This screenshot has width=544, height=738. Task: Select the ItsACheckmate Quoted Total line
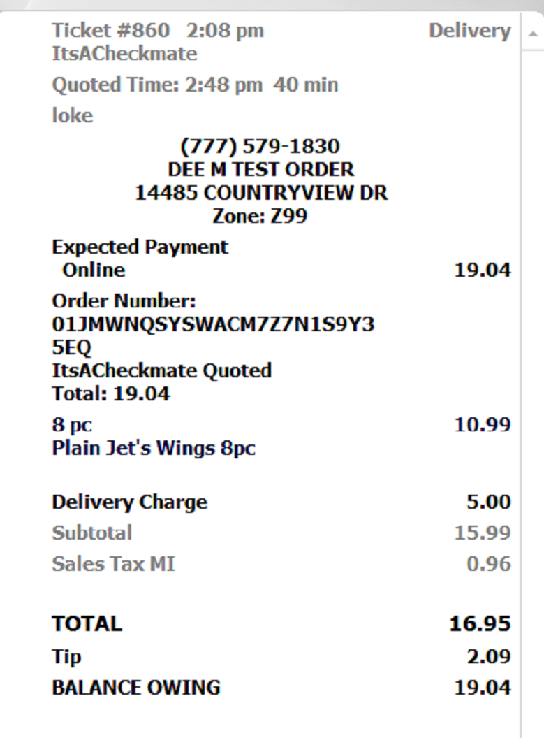coord(161,382)
